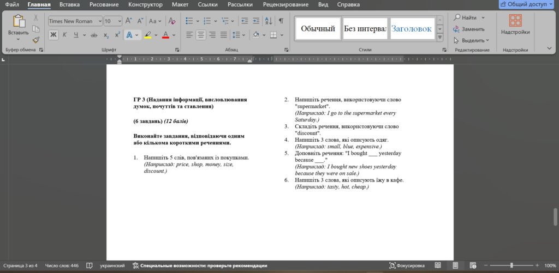Screen dimensions: 559x273
Task: Click the multilevel list icon
Action: coord(225,21)
